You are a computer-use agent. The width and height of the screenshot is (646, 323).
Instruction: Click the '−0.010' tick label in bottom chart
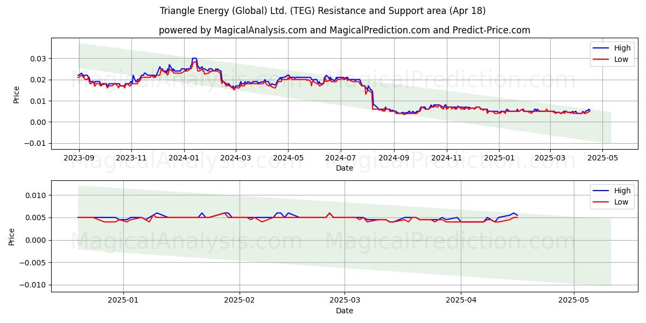[x=33, y=285]
